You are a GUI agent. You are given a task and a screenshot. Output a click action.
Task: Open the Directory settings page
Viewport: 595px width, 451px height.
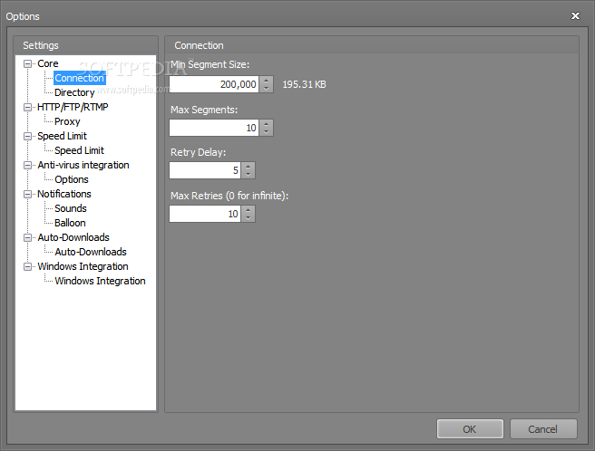coord(74,92)
